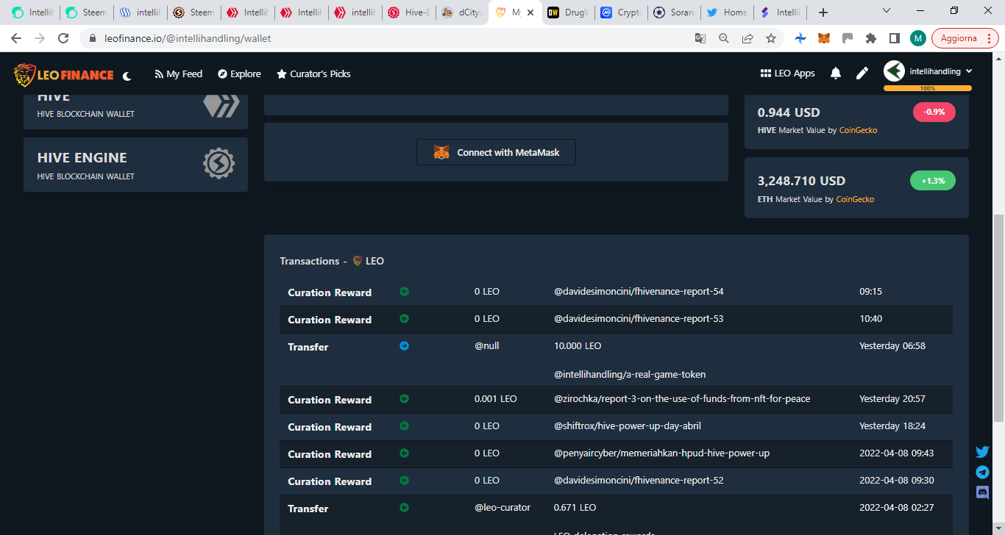Viewport: 1005px width, 535px height.
Task: Open penyaircyber memeriahkan-hpud link
Action: point(661,453)
